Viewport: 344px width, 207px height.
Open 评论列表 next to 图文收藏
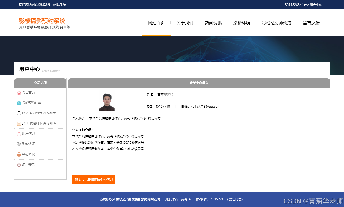coord(50,113)
